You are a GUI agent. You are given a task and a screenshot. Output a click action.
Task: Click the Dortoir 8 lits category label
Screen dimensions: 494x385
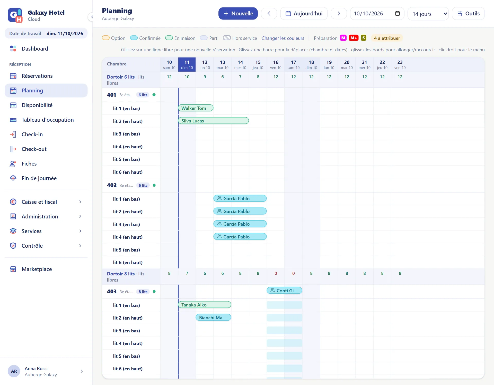click(121, 274)
